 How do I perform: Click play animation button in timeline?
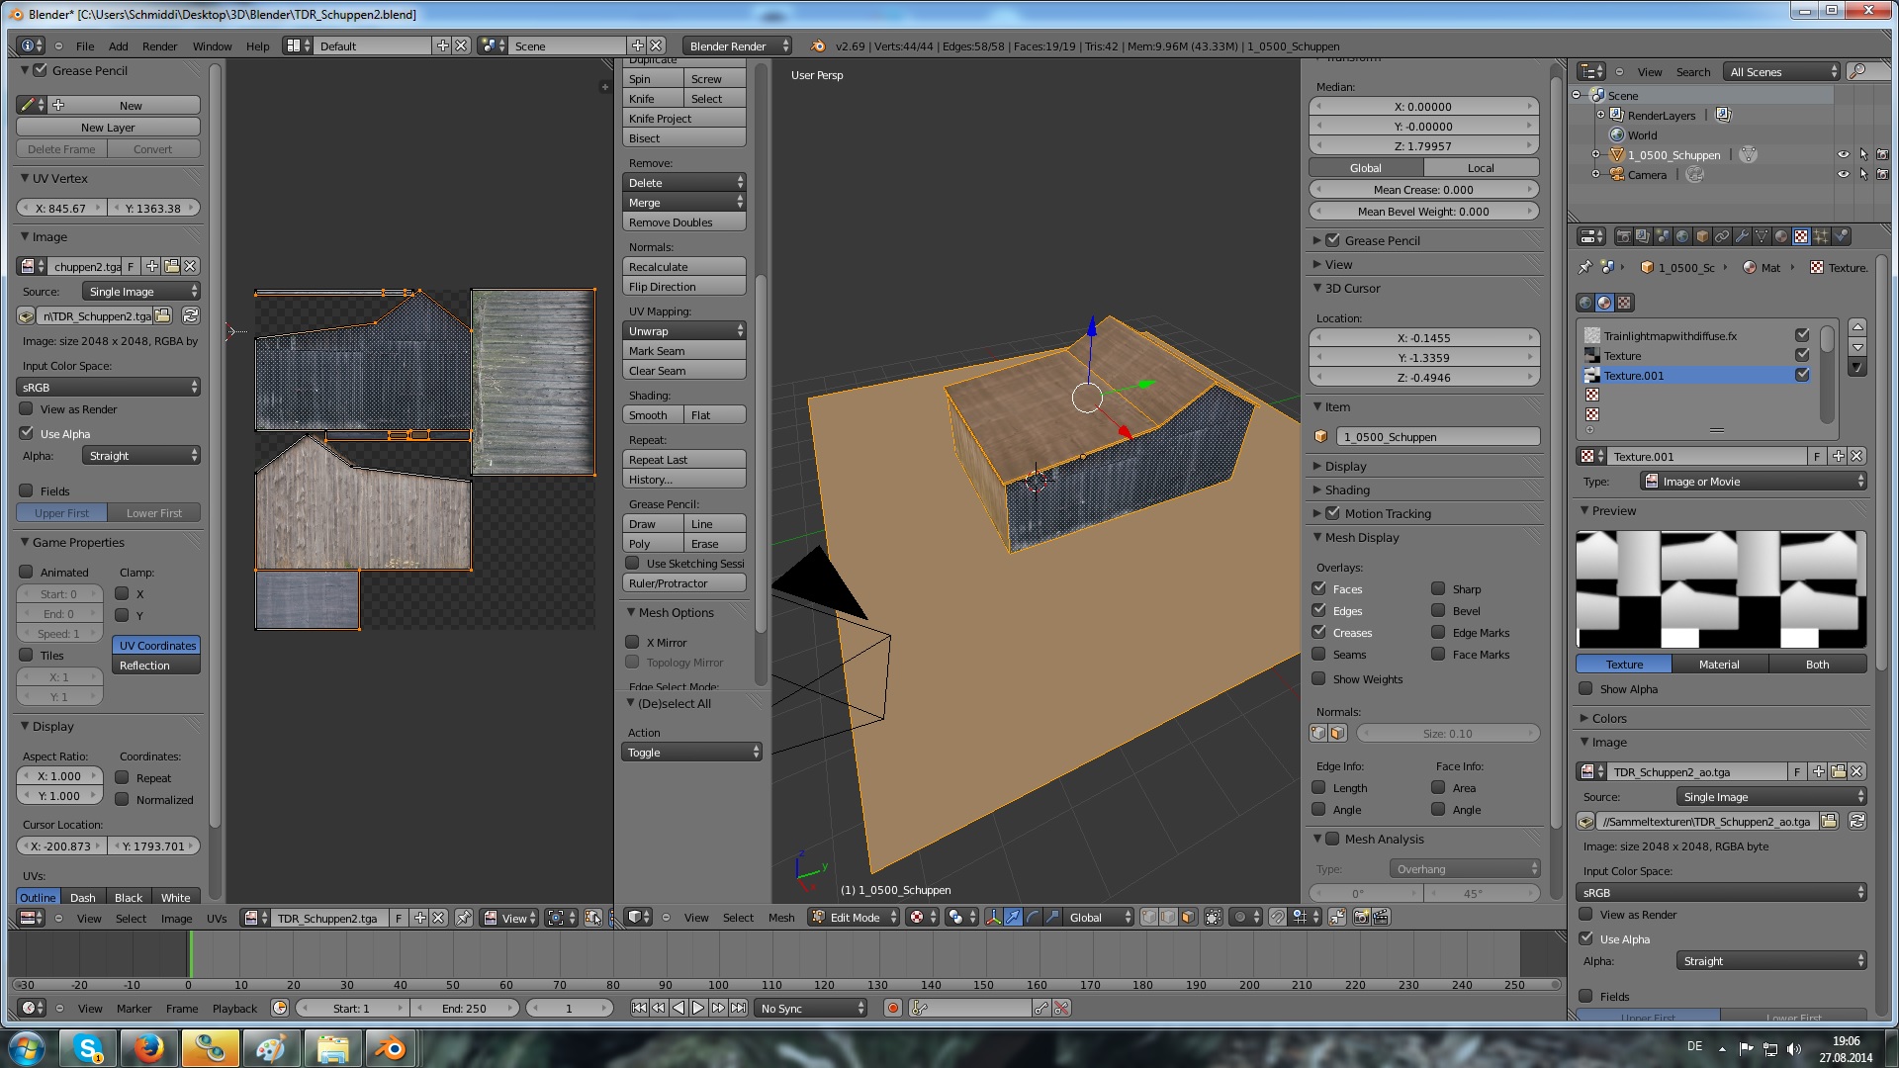click(698, 1008)
